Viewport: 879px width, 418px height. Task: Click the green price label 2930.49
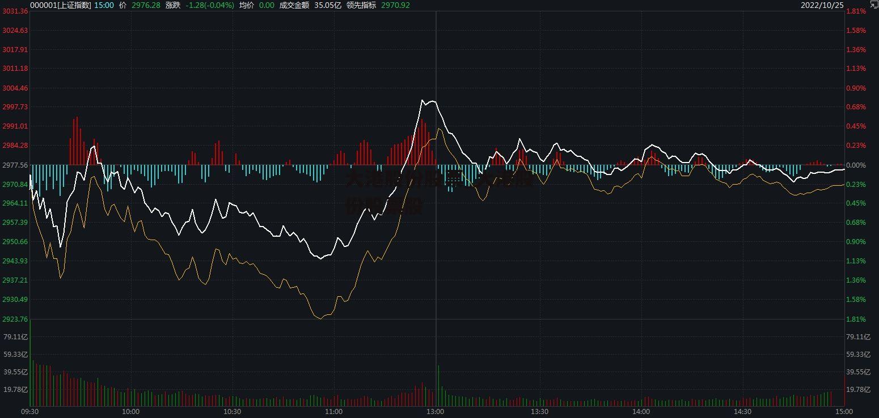pos(15,300)
